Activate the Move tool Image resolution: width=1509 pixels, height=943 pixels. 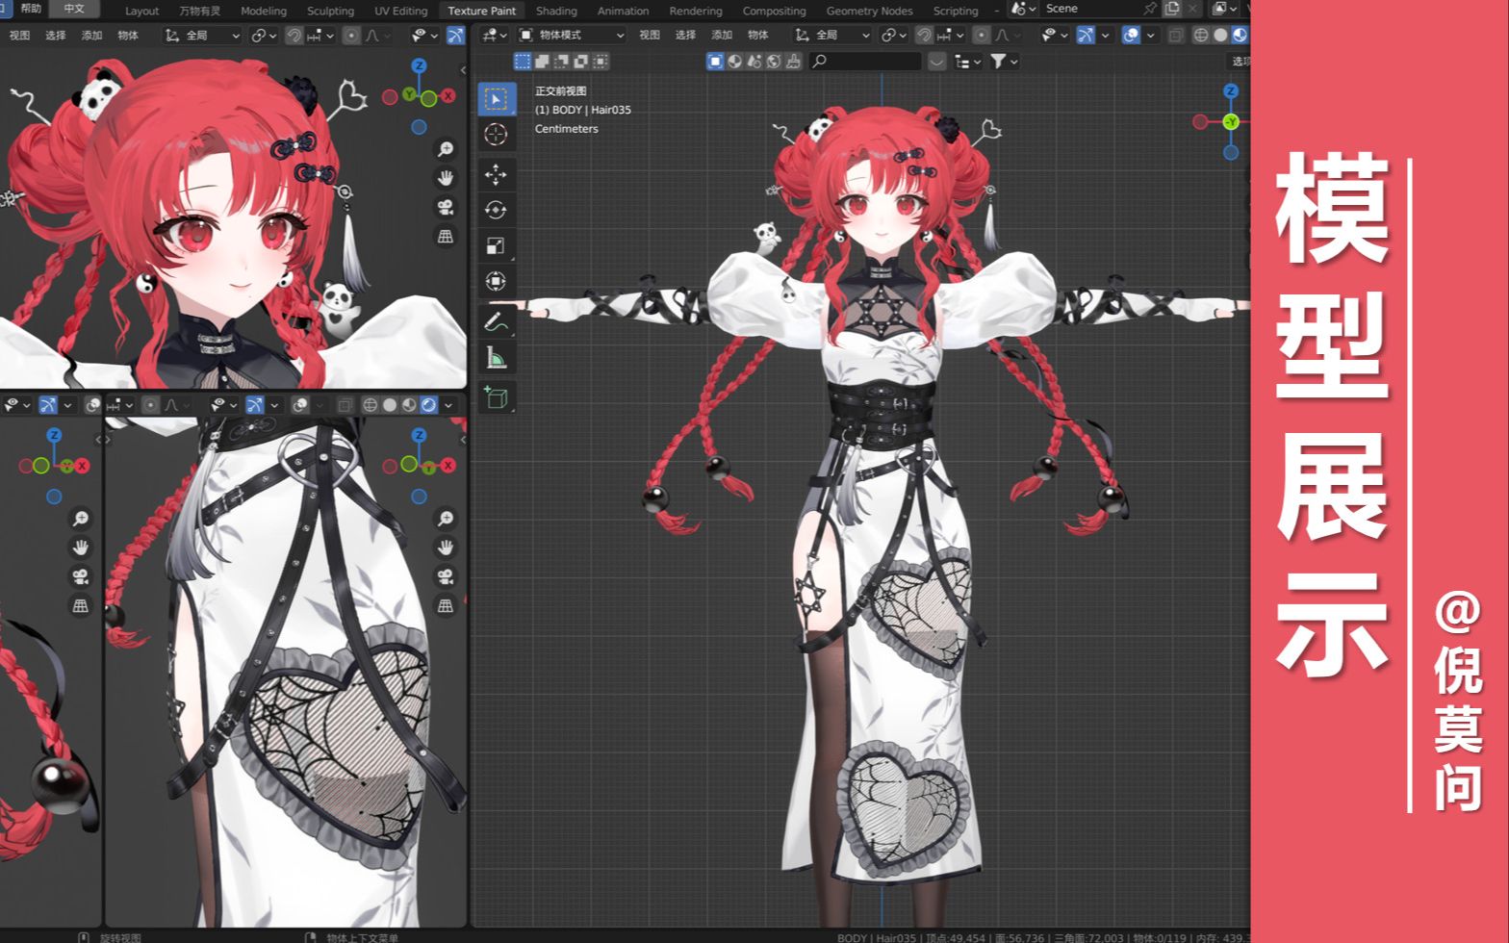[496, 174]
